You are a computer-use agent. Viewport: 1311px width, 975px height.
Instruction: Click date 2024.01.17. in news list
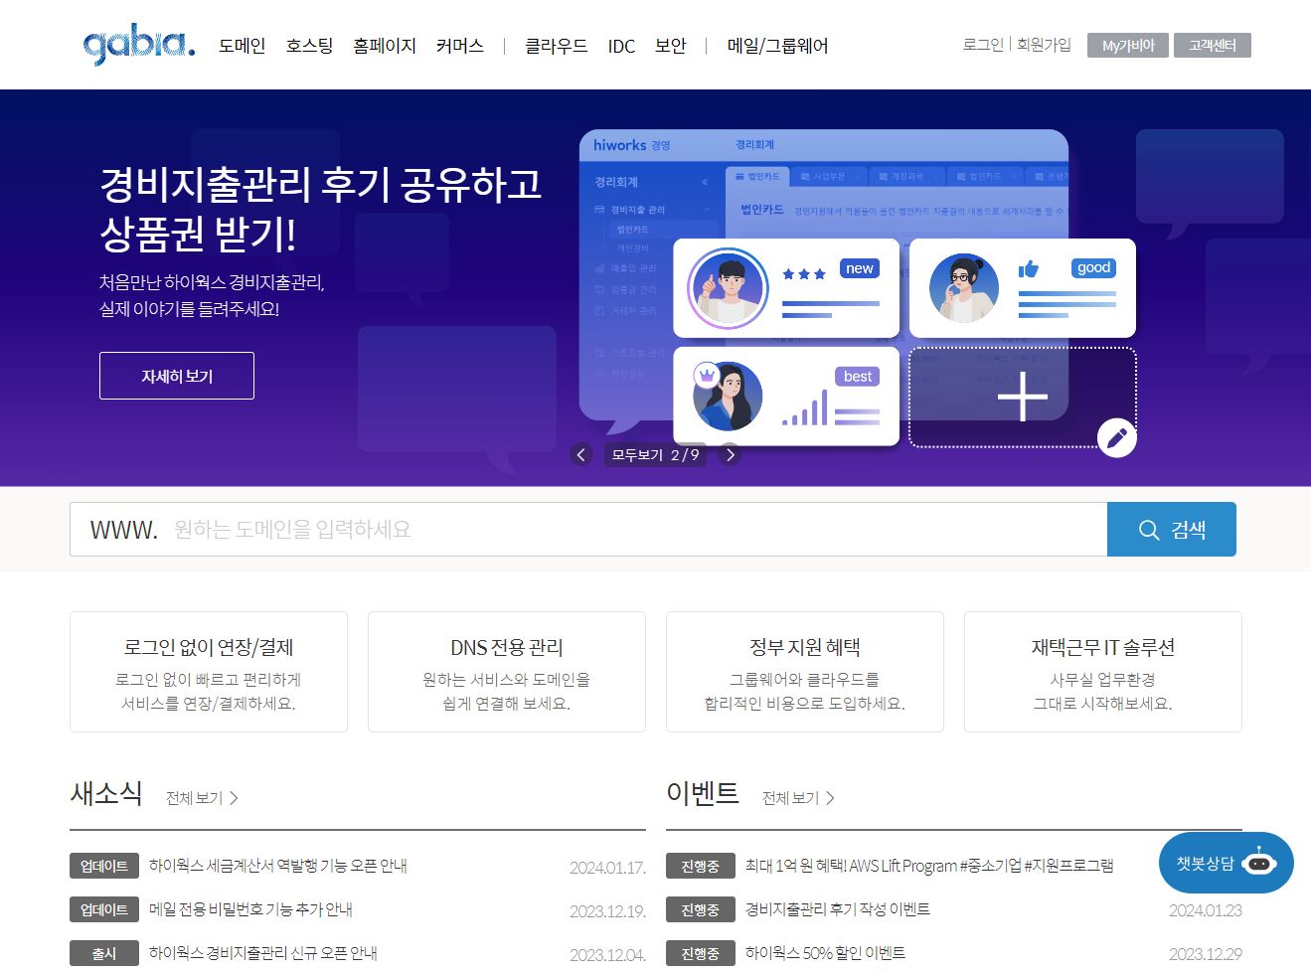607,868
